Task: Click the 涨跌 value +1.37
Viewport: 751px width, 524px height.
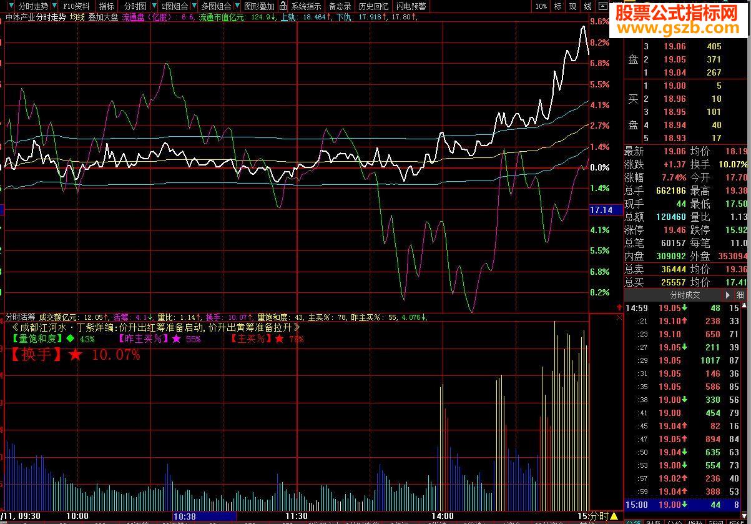Action: (674, 164)
